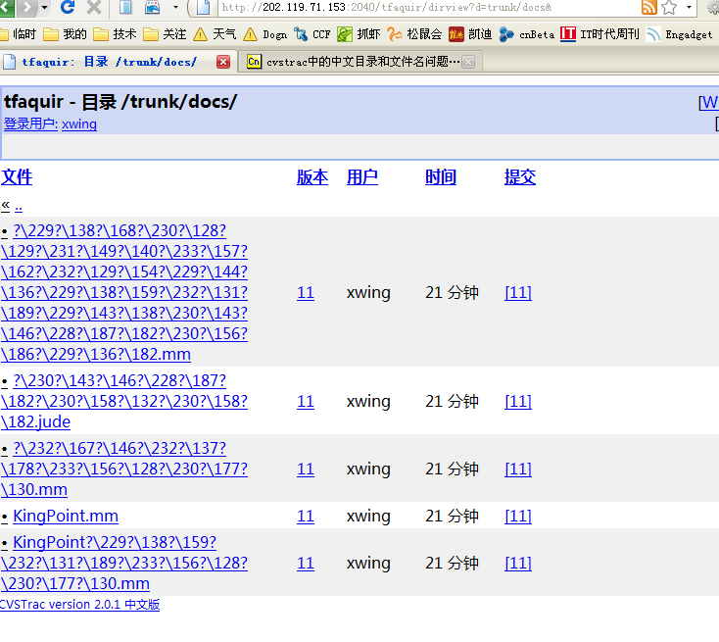Click the browser reload button
719x642 pixels.
pyautogui.click(x=68, y=8)
